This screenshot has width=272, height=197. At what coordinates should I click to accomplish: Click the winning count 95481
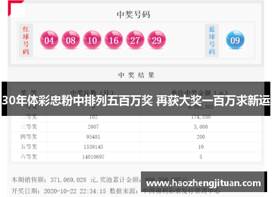click(x=93, y=137)
